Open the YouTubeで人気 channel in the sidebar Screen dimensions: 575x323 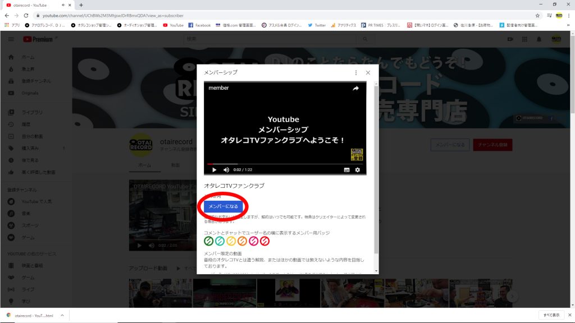click(x=36, y=201)
